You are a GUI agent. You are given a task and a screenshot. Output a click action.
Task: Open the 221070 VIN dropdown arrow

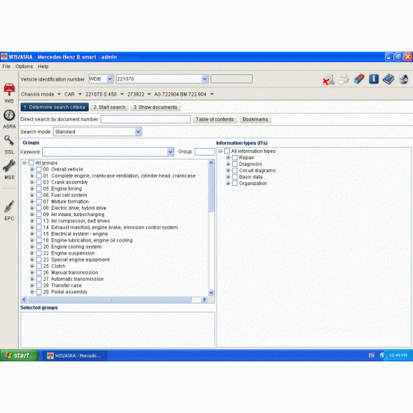(204, 78)
